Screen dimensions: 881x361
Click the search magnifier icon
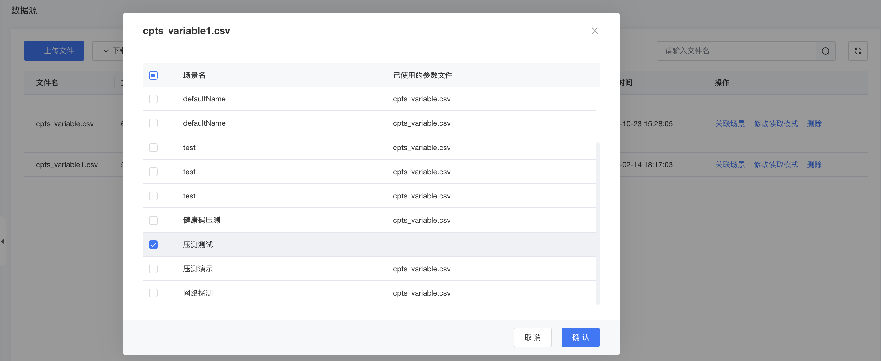coord(825,51)
